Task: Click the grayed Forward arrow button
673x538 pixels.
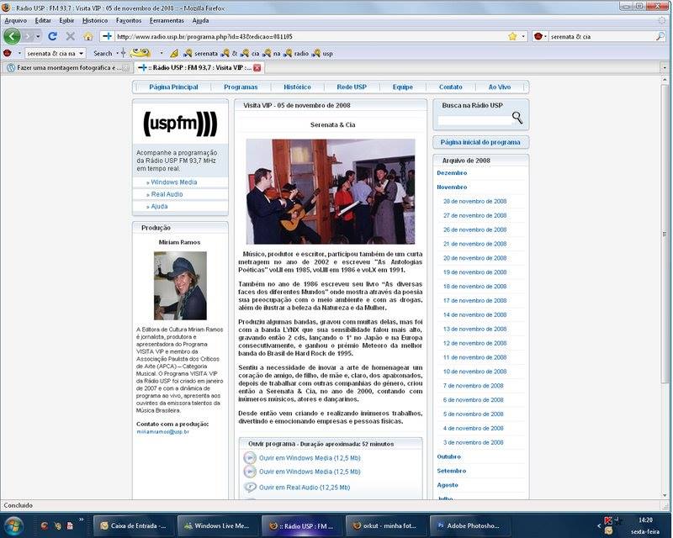Action: pyautogui.click(x=29, y=36)
